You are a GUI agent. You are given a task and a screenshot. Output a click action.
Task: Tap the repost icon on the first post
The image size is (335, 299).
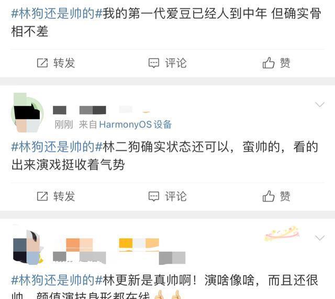tap(42, 63)
